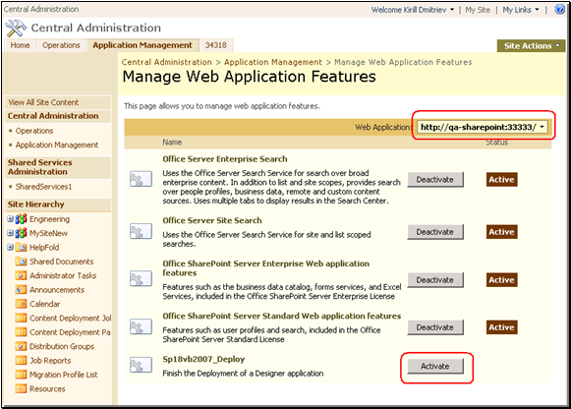The width and height of the screenshot is (571, 409).
Task: Click the HelpFold folder icon
Action: (x=21, y=248)
